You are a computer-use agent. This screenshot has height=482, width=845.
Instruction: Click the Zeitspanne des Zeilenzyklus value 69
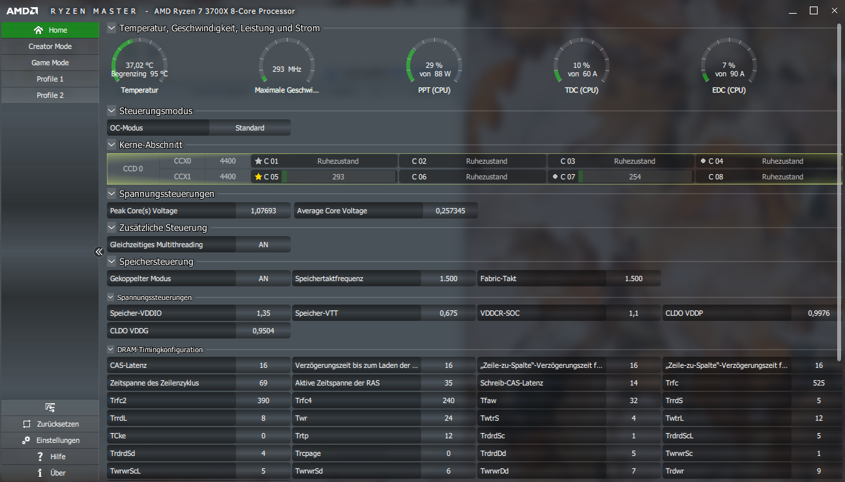263,383
